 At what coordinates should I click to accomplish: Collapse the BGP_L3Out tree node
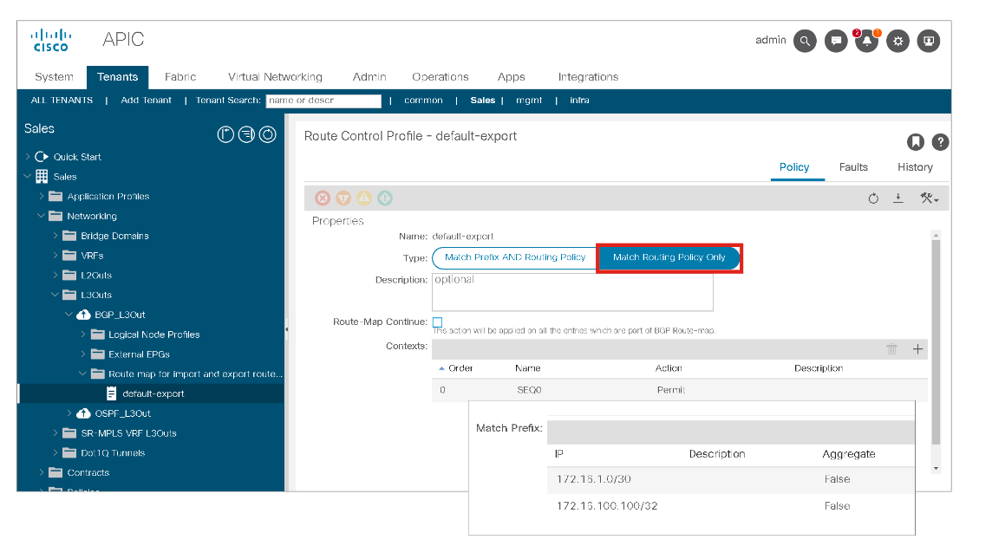[69, 315]
